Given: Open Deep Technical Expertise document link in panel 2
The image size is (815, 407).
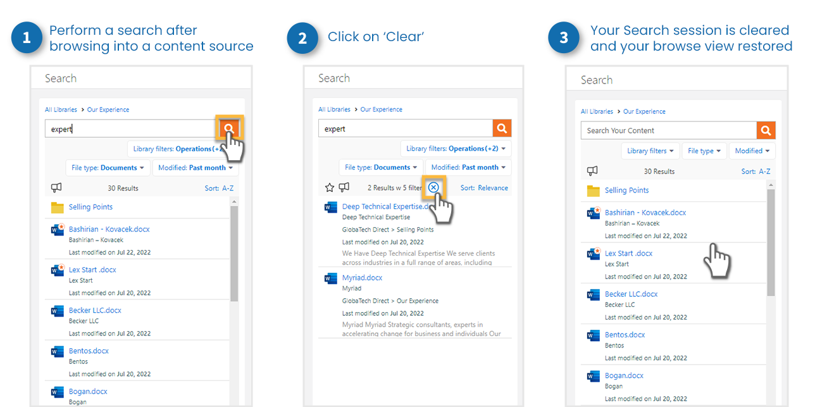Looking at the screenshot, I should 386,206.
